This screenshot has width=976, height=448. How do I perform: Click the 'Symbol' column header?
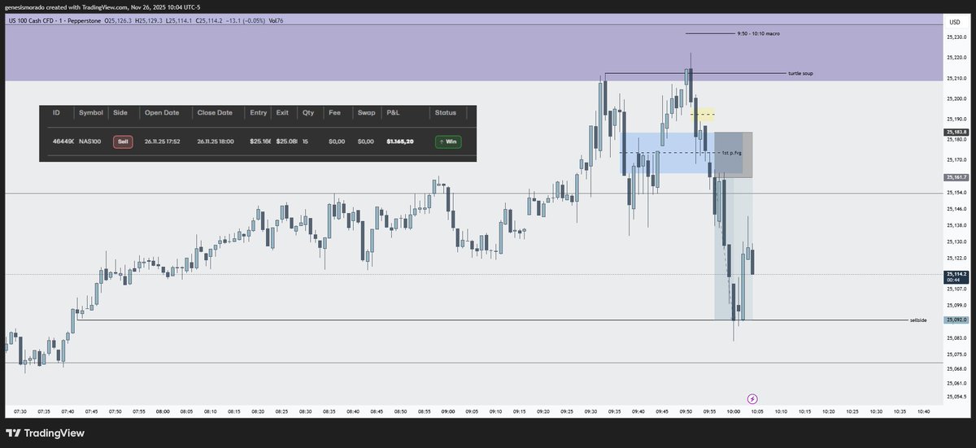click(91, 113)
